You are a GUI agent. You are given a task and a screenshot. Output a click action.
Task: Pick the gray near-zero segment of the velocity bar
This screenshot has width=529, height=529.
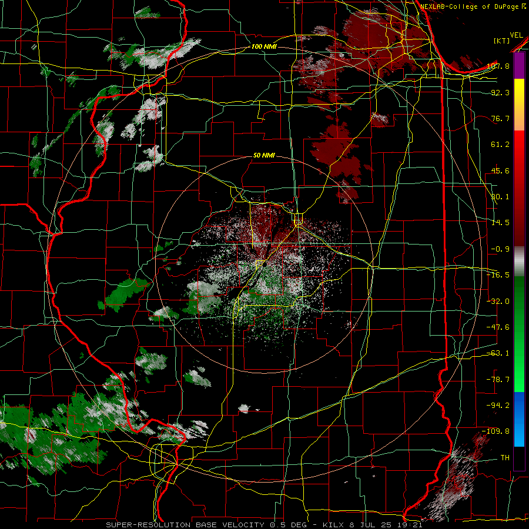pos(519,262)
